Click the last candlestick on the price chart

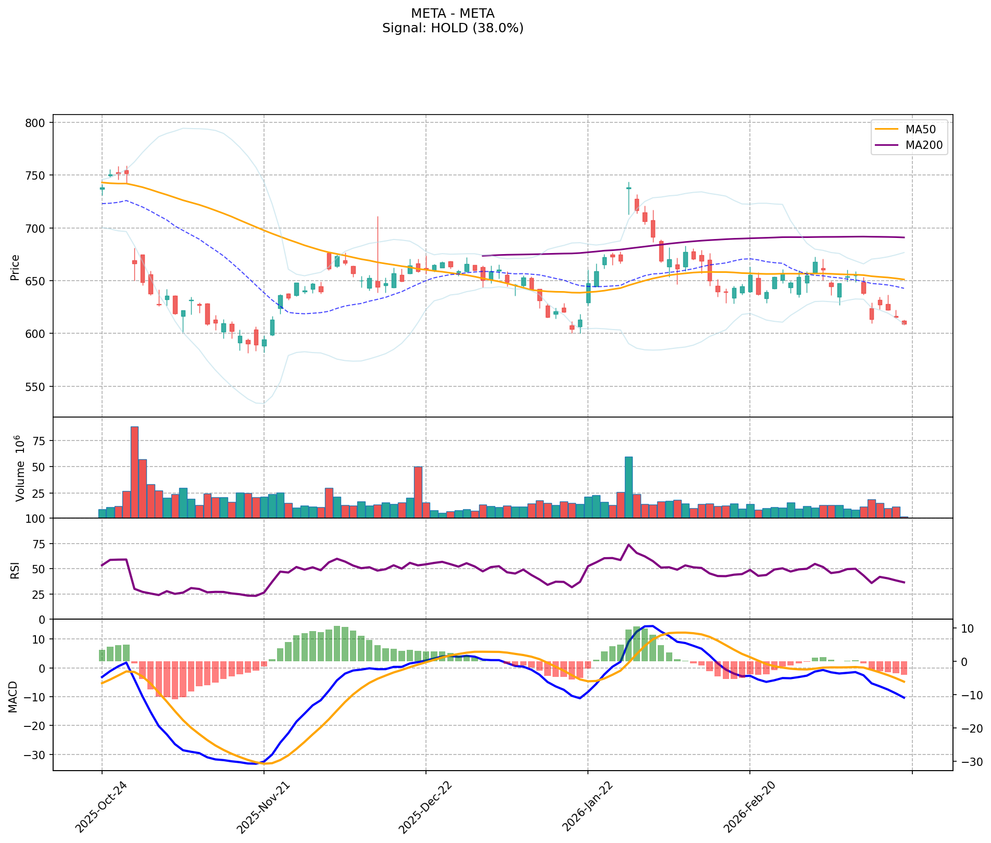904,322
